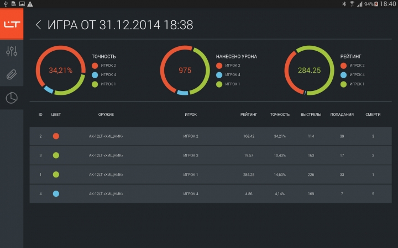Select ИГРОК 1 name in the table

pos(191,175)
